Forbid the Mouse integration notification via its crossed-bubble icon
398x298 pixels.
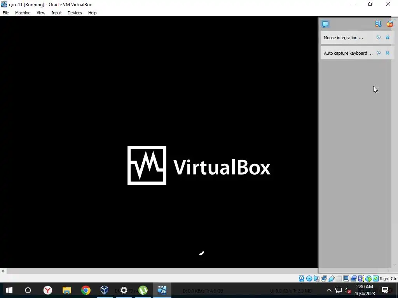click(379, 38)
